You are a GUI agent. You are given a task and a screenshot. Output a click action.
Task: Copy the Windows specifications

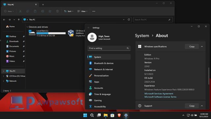(x=192, y=47)
